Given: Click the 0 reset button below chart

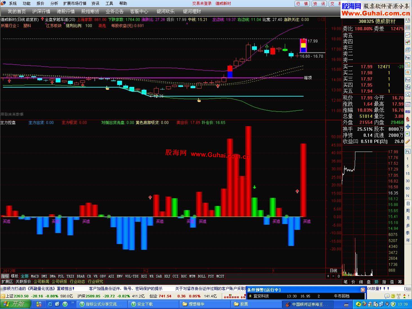Looking at the screenshot, I should pyautogui.click(x=338, y=276).
